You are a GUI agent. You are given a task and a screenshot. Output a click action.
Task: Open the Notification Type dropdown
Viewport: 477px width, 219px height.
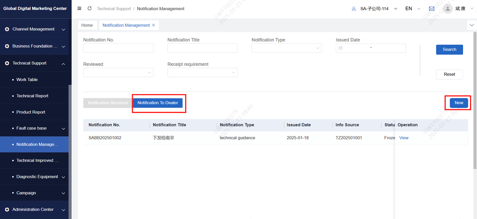286,48
